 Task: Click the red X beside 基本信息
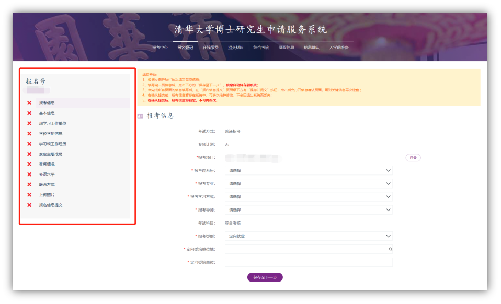point(29,113)
